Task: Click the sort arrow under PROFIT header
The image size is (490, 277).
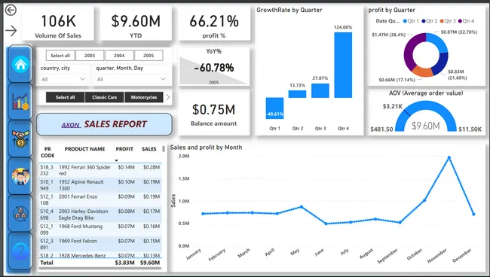Action: (117, 160)
